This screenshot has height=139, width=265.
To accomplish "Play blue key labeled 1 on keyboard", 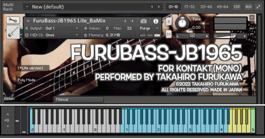I will coord(127,129).
